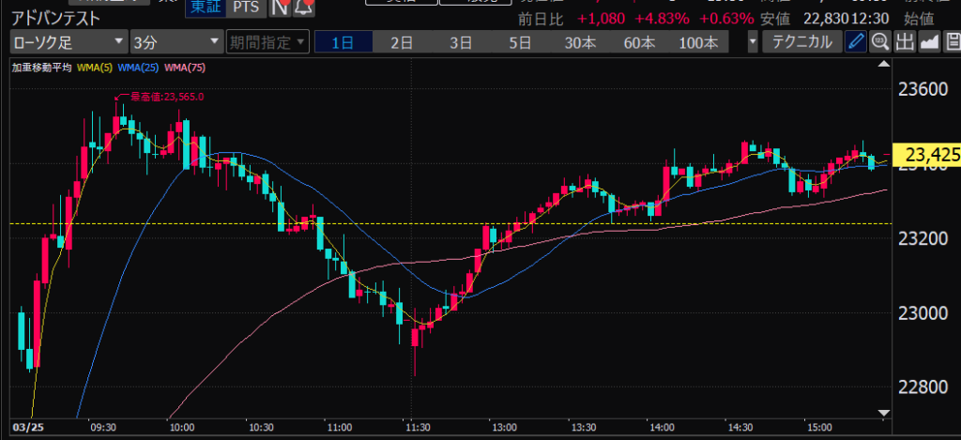Activate the pencil drawing tool
This screenshot has width=961, height=440.
(x=856, y=42)
